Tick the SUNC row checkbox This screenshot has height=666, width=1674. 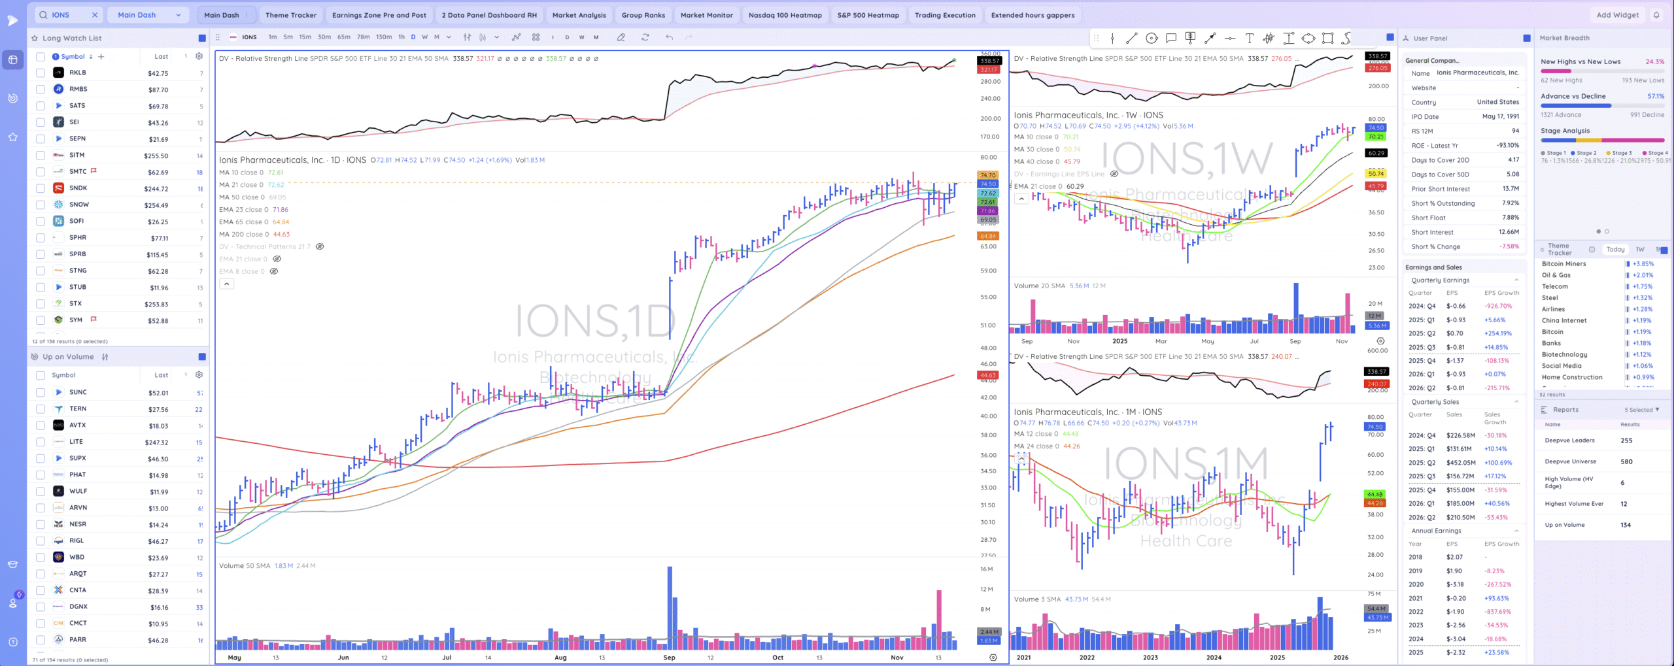click(41, 392)
